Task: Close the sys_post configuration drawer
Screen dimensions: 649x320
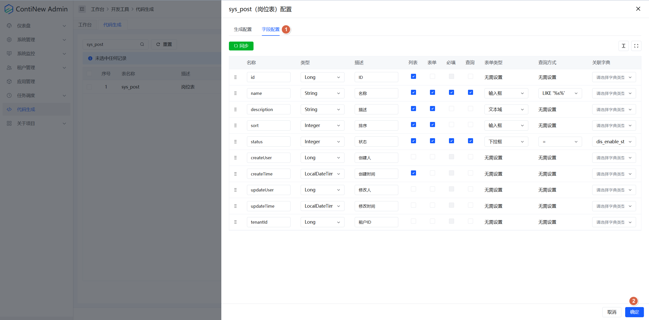Action: [x=638, y=9]
